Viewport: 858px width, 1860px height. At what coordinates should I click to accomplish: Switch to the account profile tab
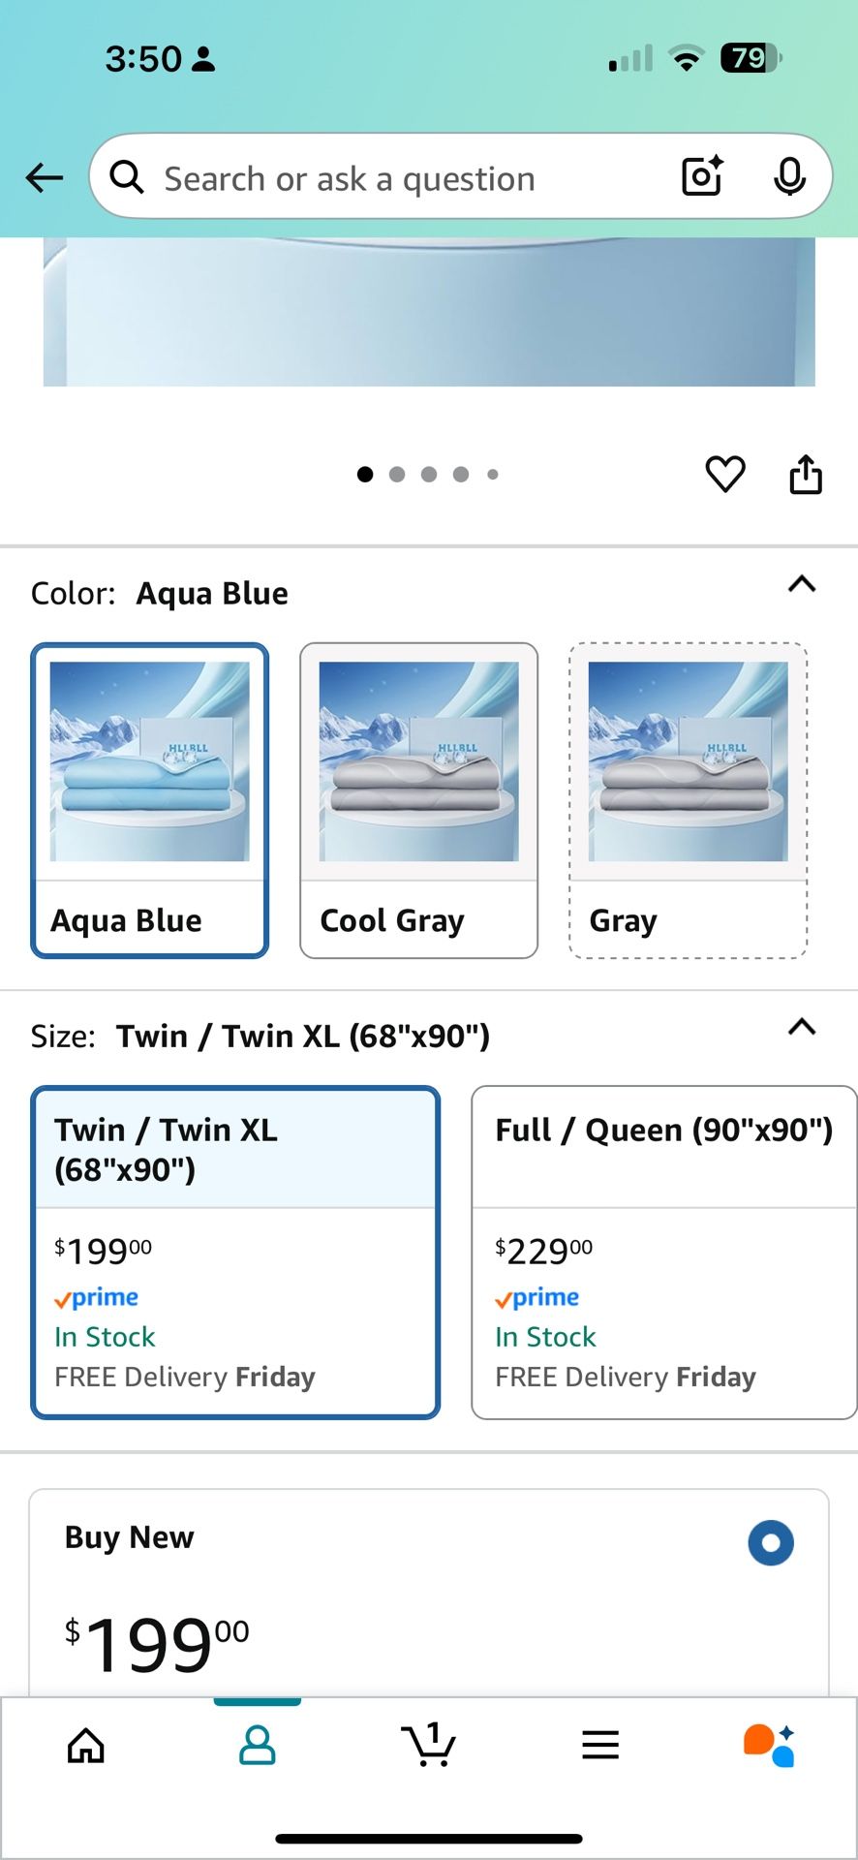coord(258,1745)
